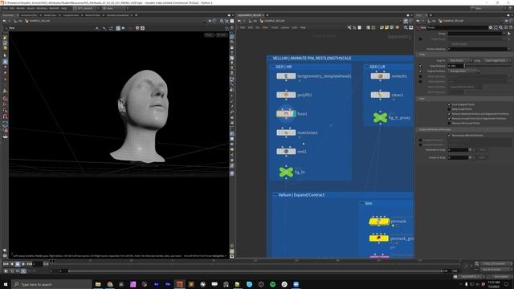Open the Persp viewport camera dropdown
Screen dimensions: 514x289
(x=209, y=35)
